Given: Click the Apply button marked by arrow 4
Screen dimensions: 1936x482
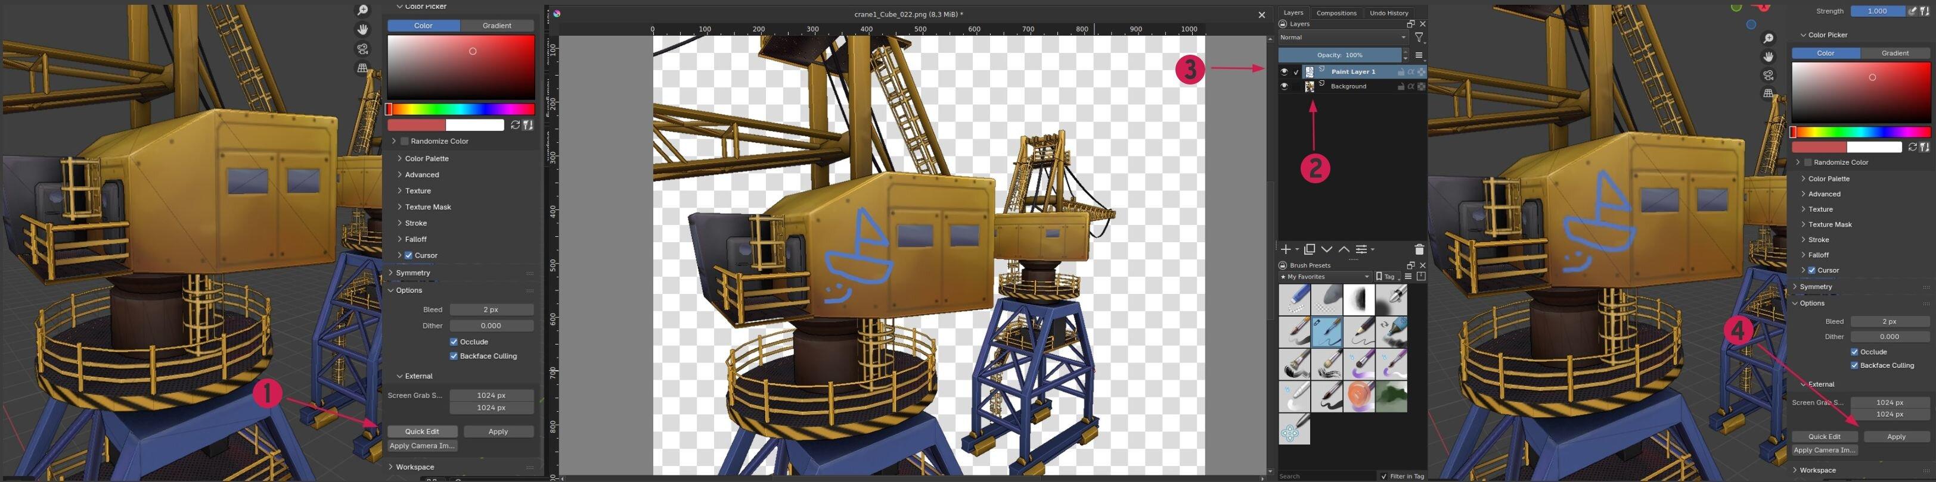Looking at the screenshot, I should (1895, 436).
